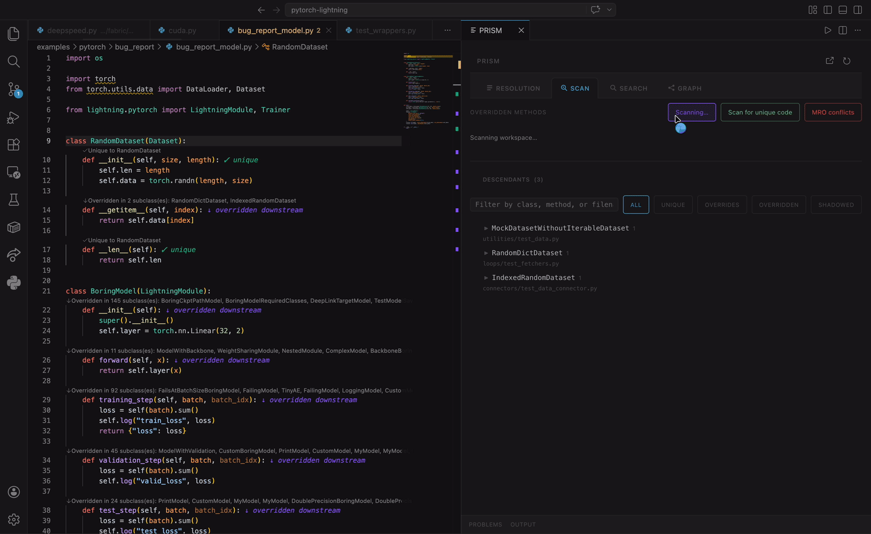Expand IndexedRandomDataset row
Image resolution: width=871 pixels, height=534 pixels.
[x=532, y=278]
